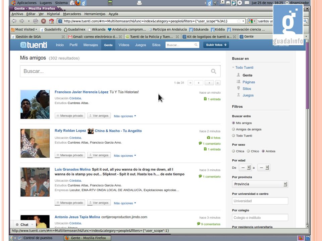322x241 pixels.
Task: Go back with the Firefox back arrow
Action: click(14, 21)
